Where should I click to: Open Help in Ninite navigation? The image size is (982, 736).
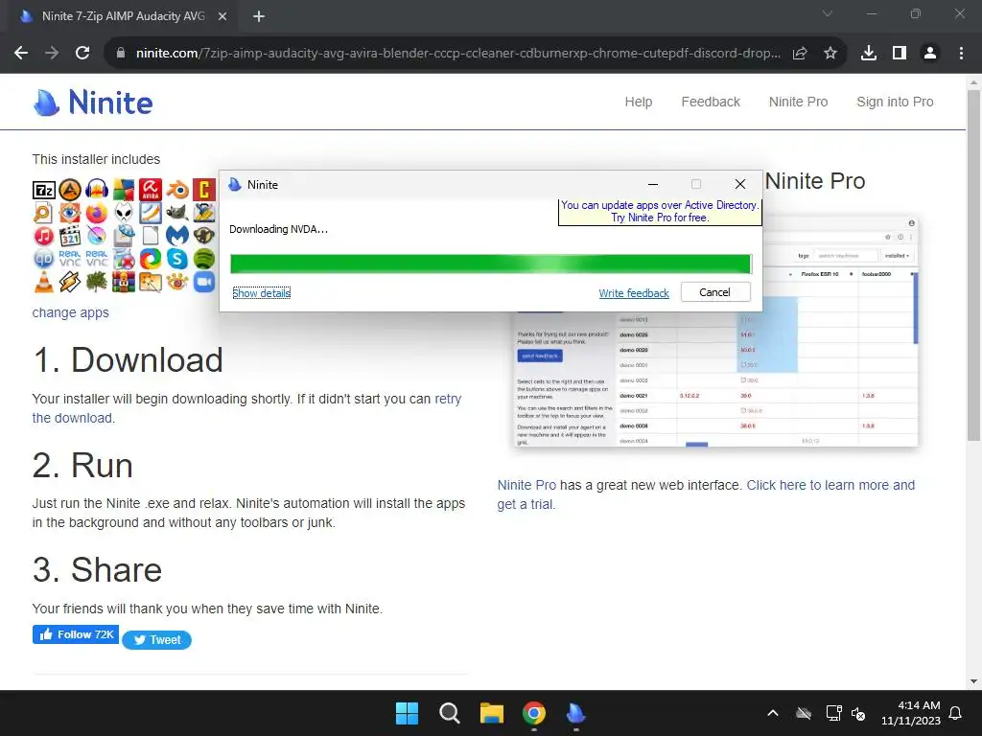coord(638,102)
